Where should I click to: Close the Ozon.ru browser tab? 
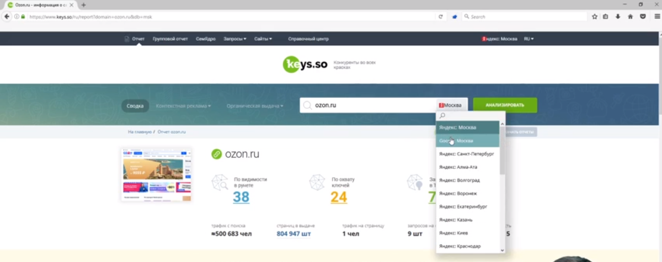pos(72,4)
